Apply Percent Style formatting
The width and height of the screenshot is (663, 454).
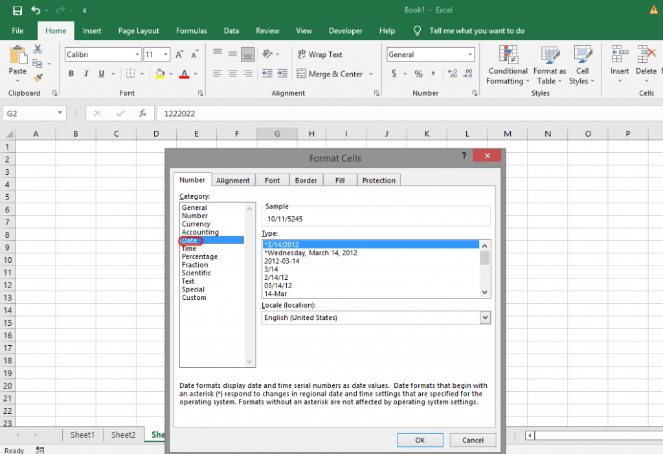click(x=418, y=74)
